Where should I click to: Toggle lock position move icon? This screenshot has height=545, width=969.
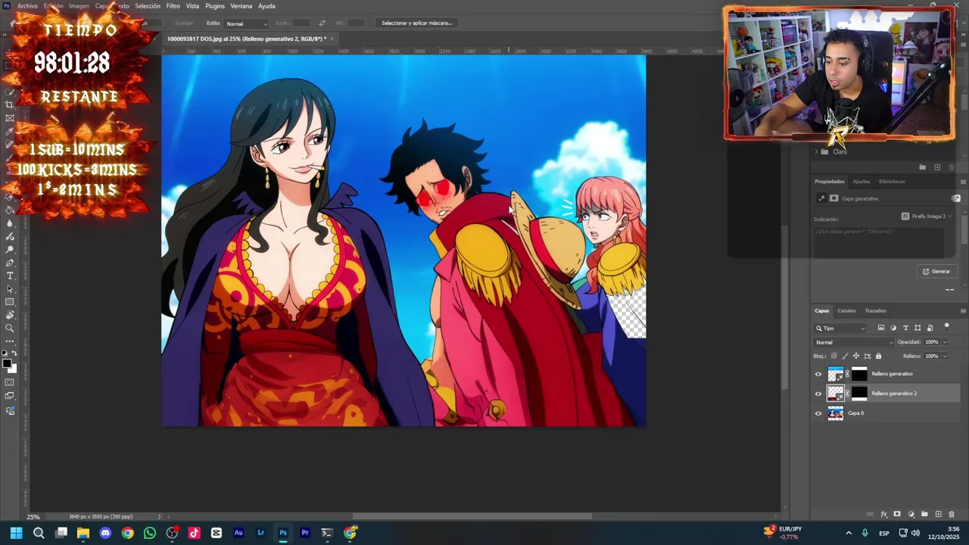pos(856,356)
